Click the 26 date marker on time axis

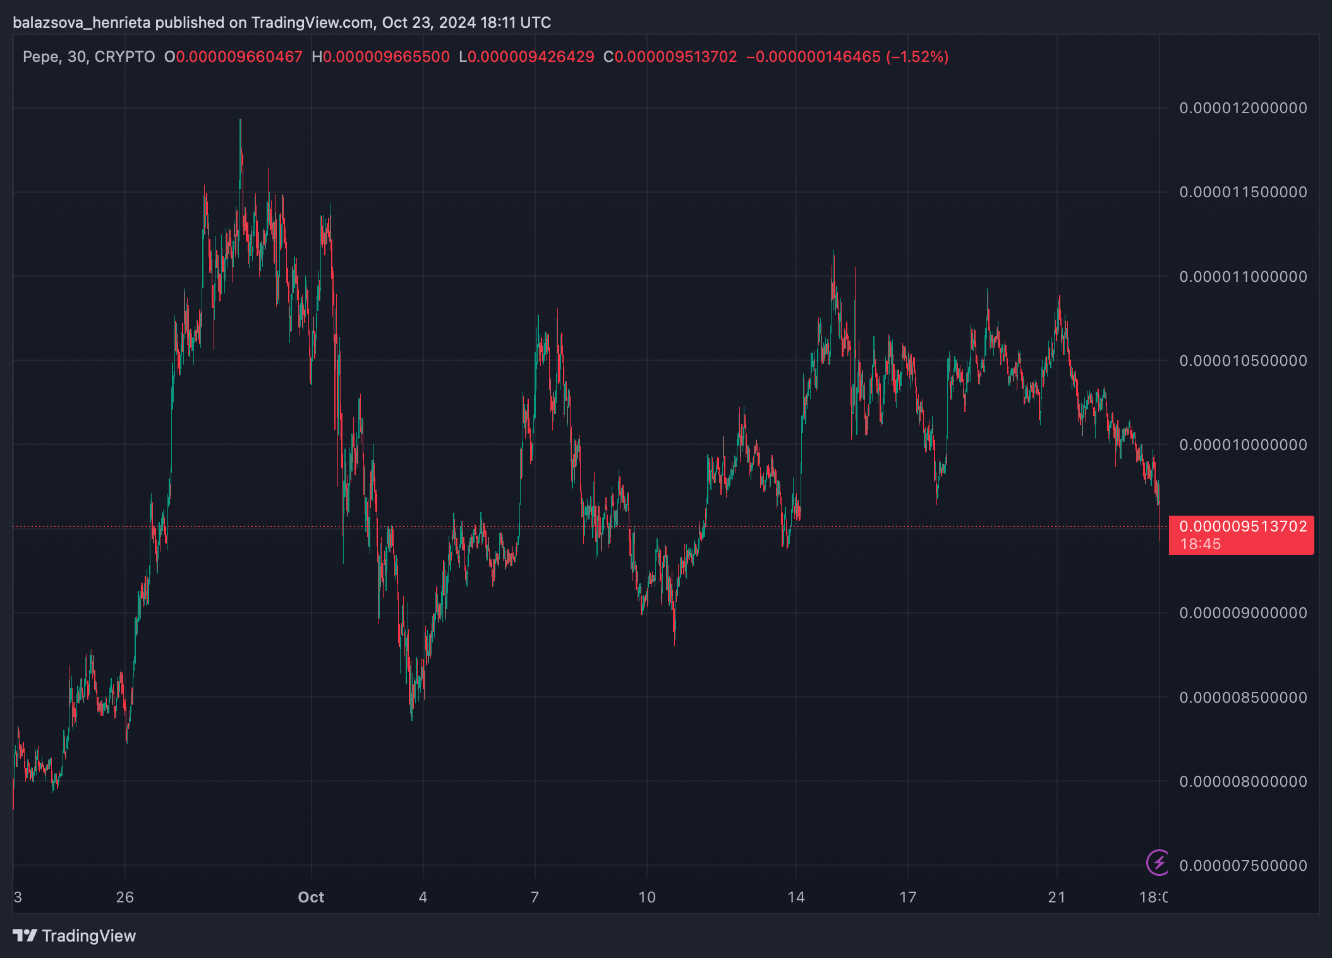[125, 897]
